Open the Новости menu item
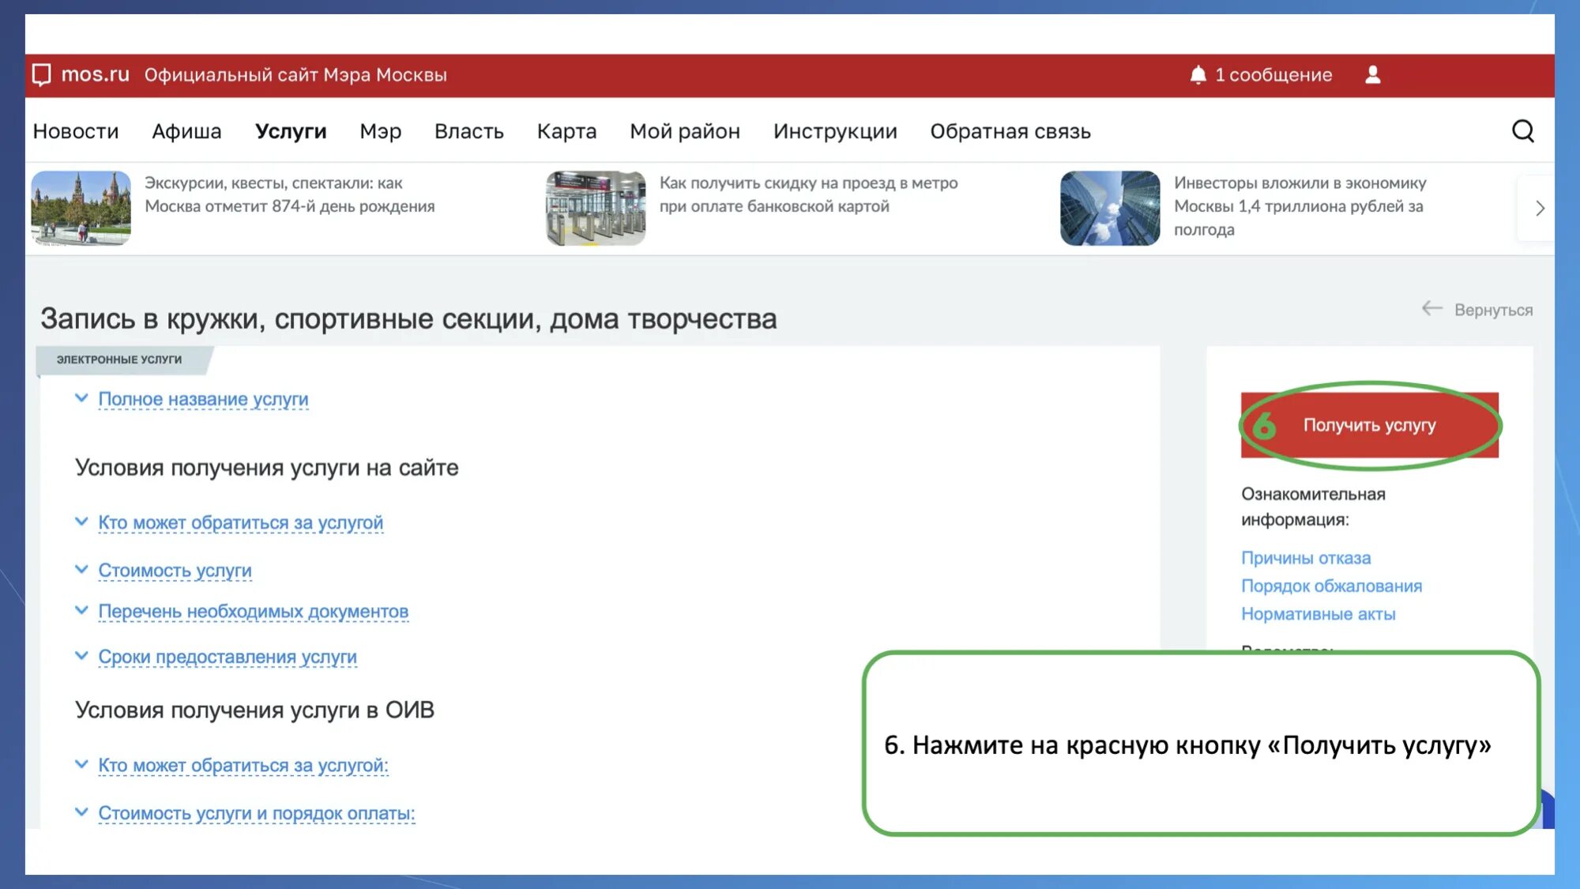 coord(76,131)
